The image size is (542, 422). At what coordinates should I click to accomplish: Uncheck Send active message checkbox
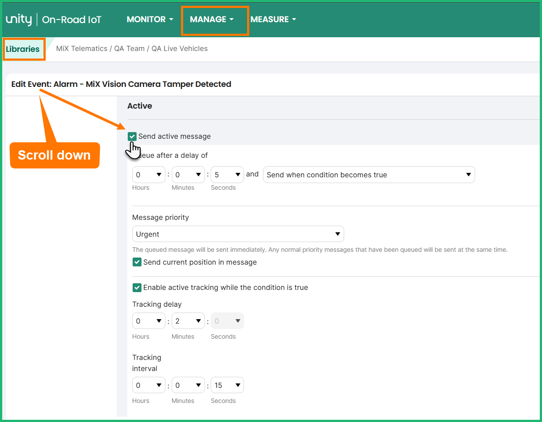(132, 137)
